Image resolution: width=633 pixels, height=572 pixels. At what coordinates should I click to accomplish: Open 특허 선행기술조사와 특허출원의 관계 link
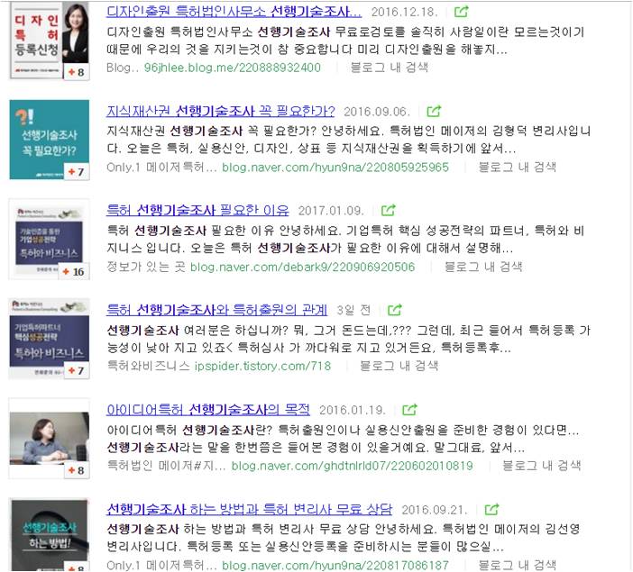pyautogui.click(x=216, y=310)
